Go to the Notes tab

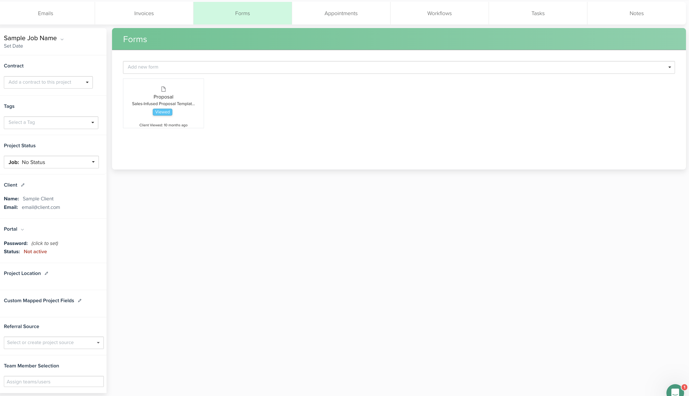coord(636,13)
